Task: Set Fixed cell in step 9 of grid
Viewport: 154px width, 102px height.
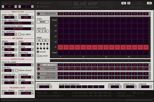Action: coord(106,53)
